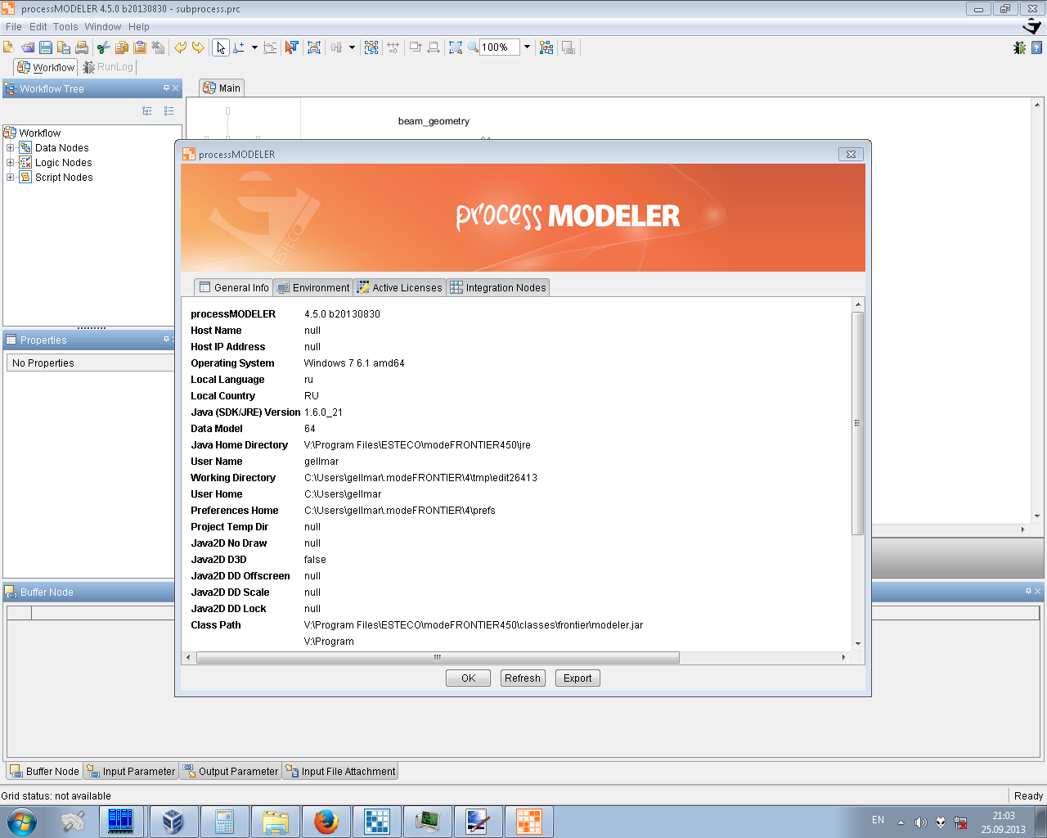Viewport: 1047px width, 838px height.
Task: Click the Export button
Action: pos(577,678)
